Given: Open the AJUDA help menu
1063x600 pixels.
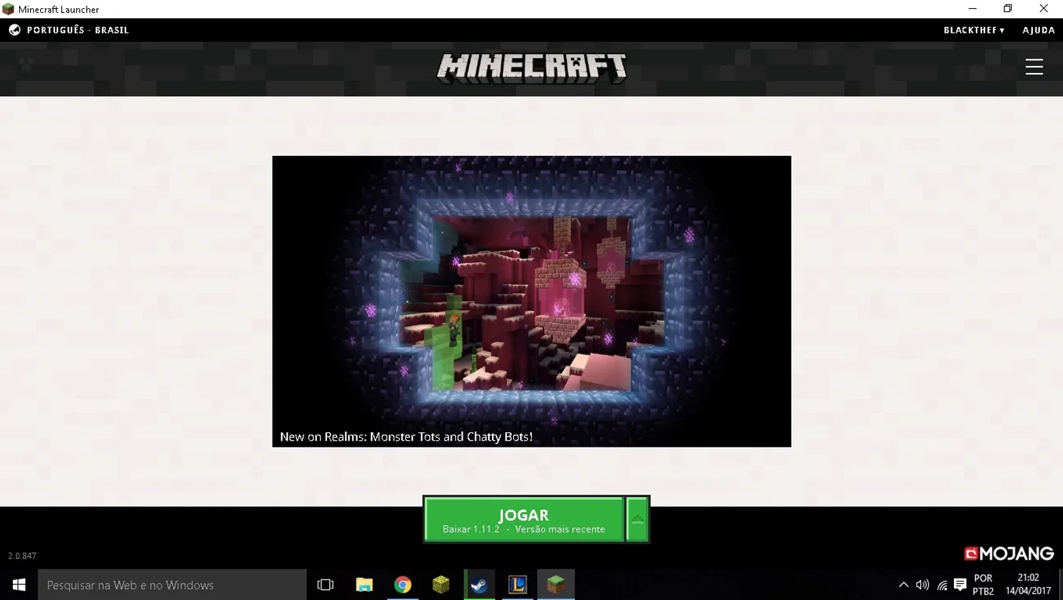Looking at the screenshot, I should pos(1038,30).
